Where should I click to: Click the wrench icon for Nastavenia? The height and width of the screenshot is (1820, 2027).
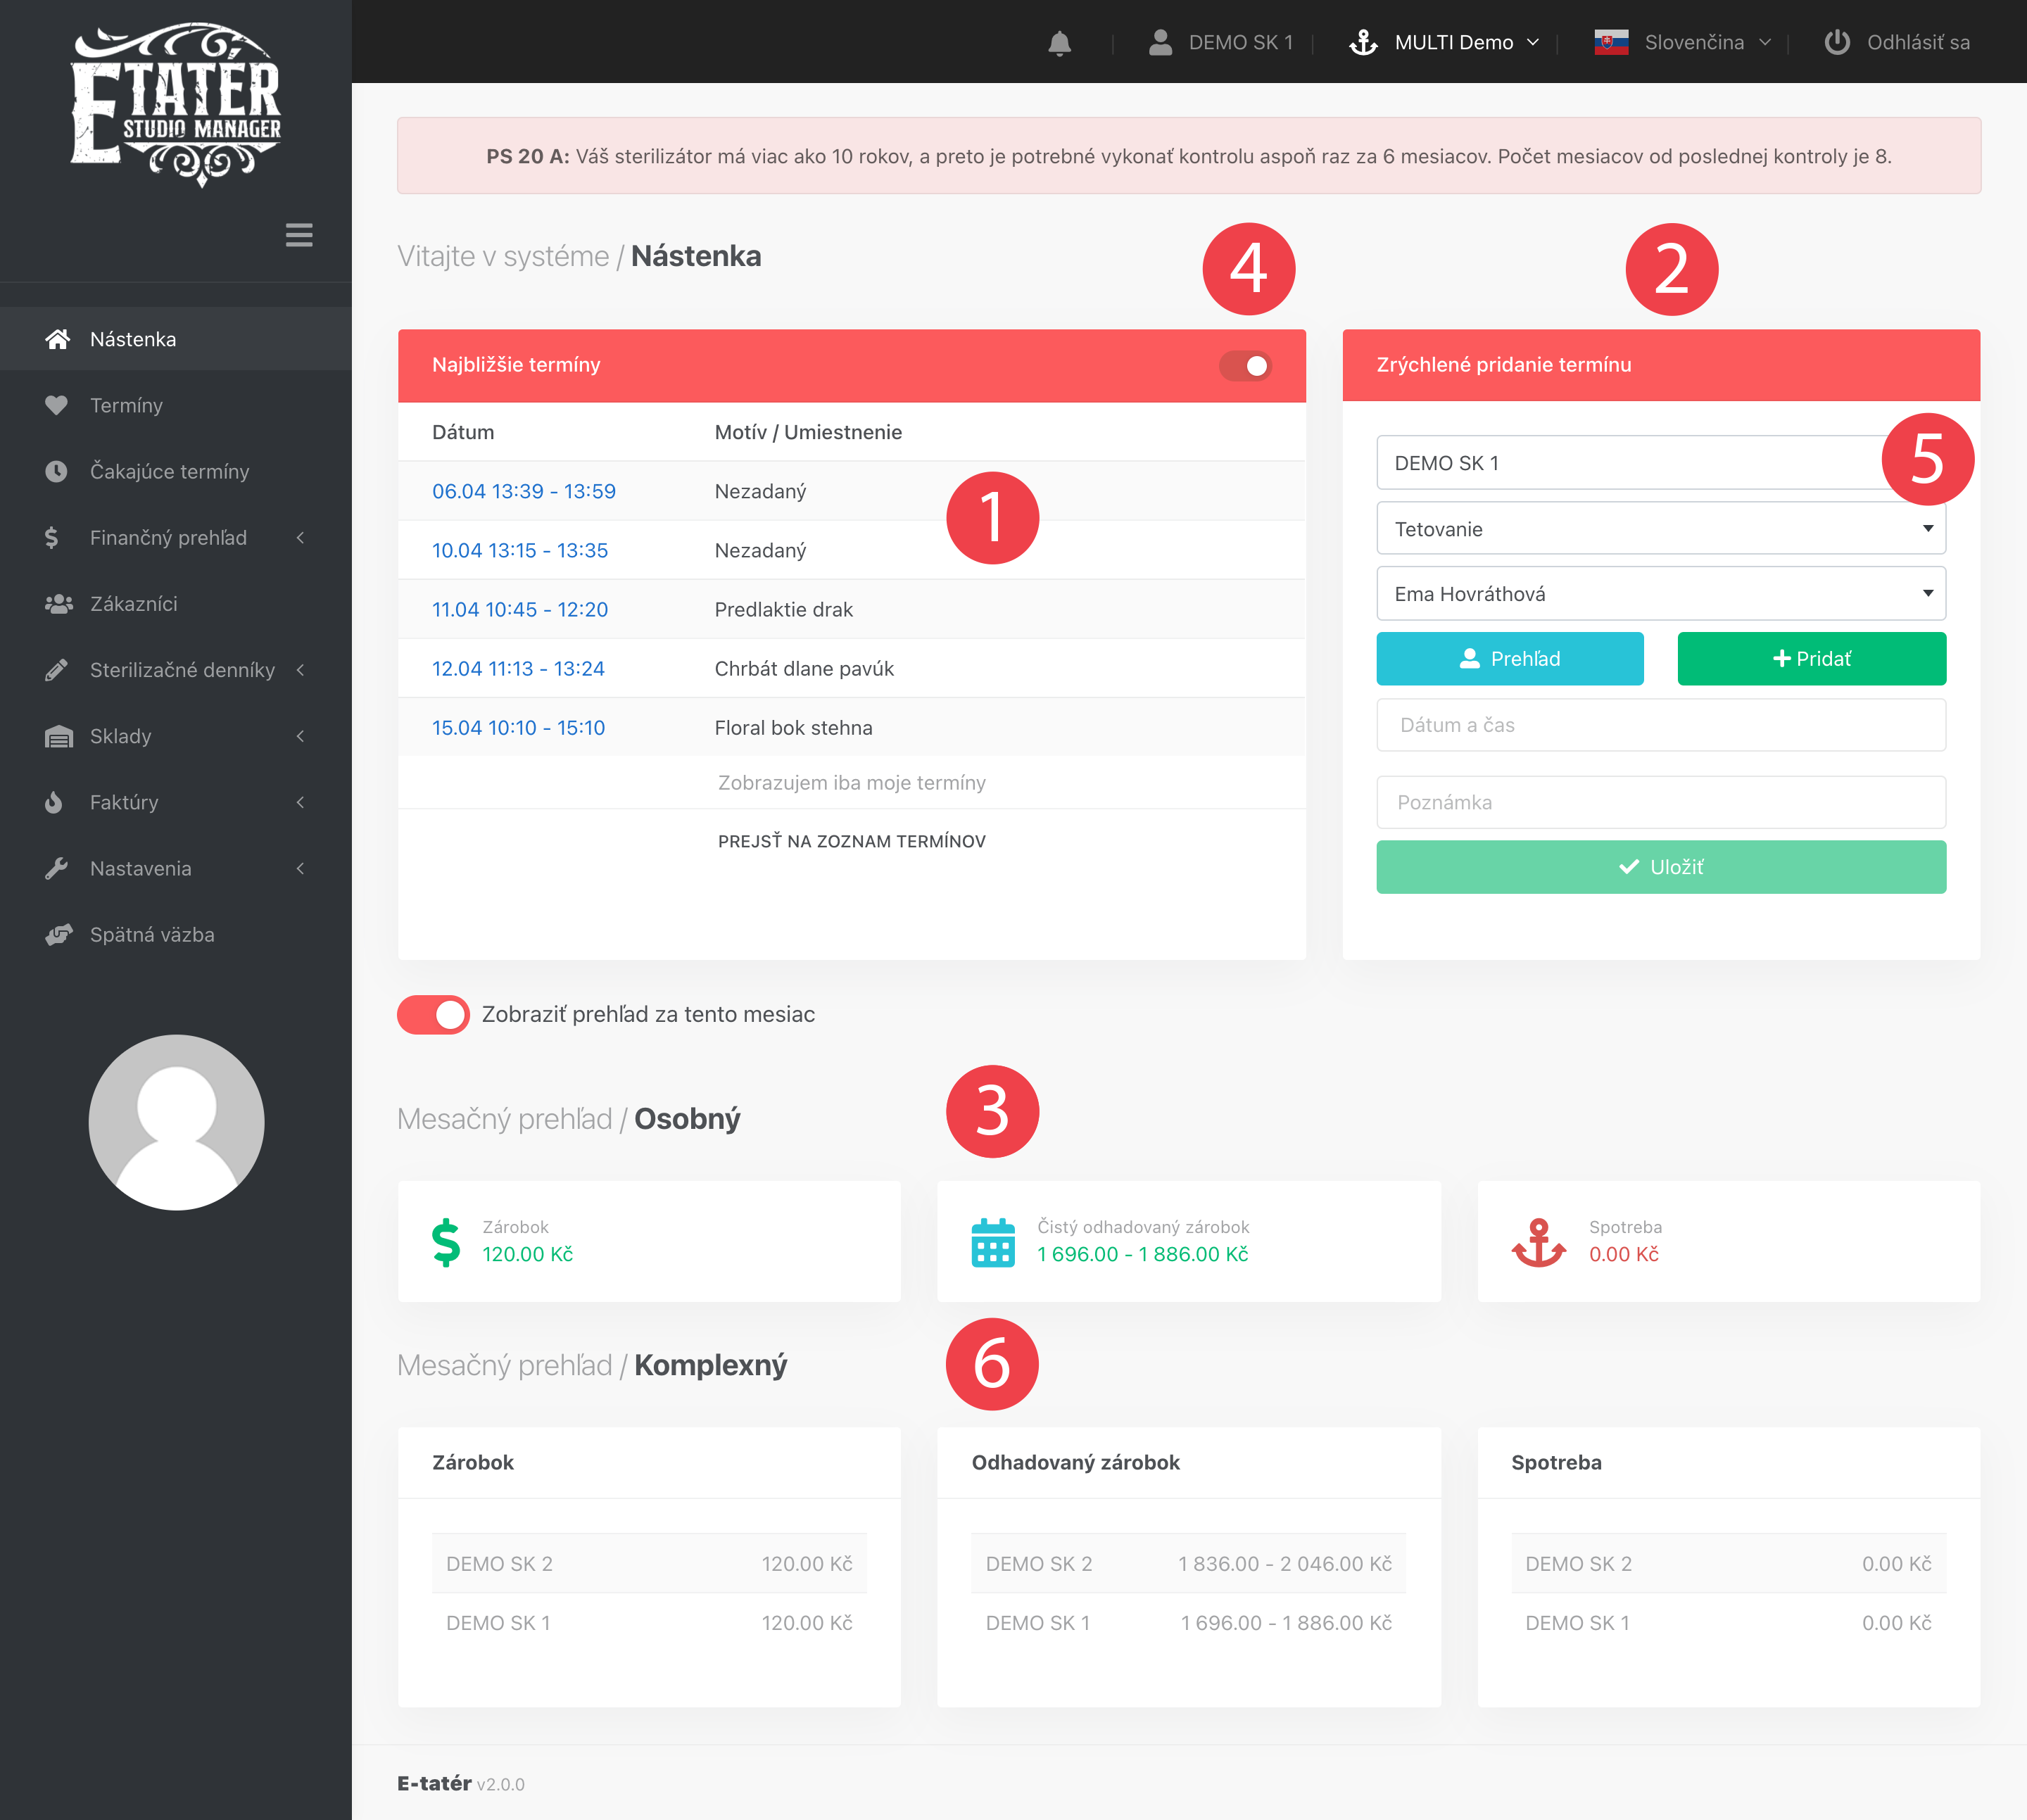pyautogui.click(x=57, y=868)
